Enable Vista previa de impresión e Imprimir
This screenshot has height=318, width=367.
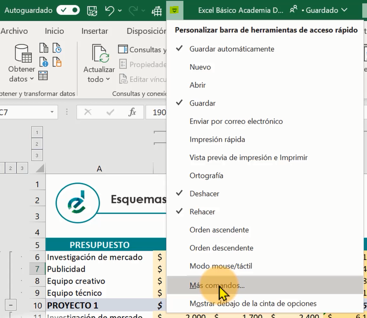[x=265, y=157]
